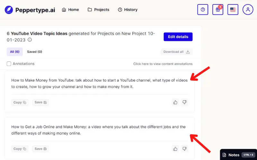Select the All (6) tab
The height and width of the screenshot is (160, 257).
(14, 52)
